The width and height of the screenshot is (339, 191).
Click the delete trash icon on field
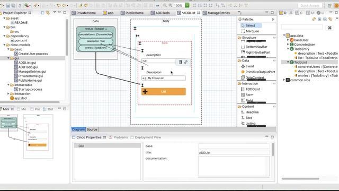180,62
